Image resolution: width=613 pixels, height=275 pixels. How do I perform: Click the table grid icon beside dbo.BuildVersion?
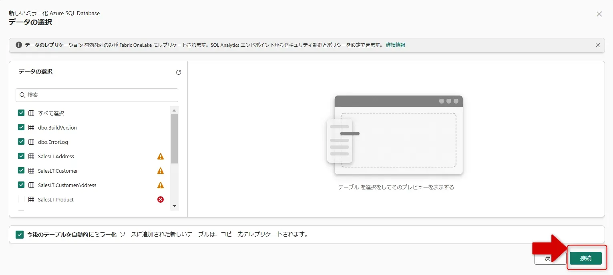31,127
